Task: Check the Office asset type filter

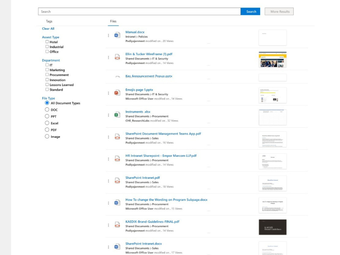Action: point(47,51)
